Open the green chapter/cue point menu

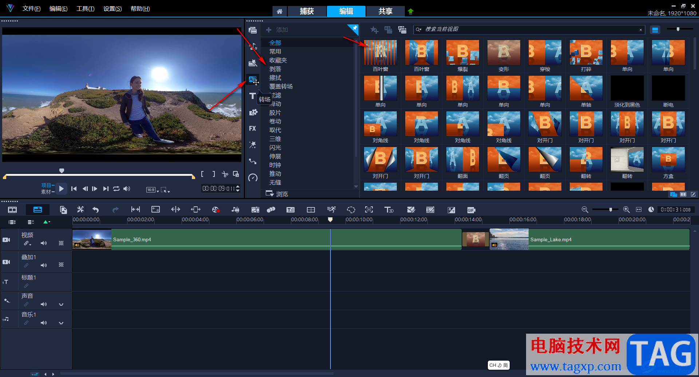47,222
